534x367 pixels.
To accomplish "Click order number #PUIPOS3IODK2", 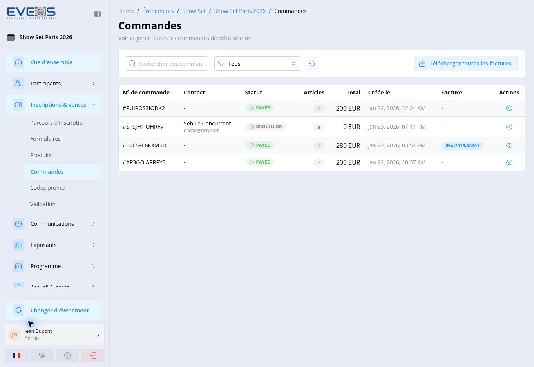I will click(x=144, y=108).
